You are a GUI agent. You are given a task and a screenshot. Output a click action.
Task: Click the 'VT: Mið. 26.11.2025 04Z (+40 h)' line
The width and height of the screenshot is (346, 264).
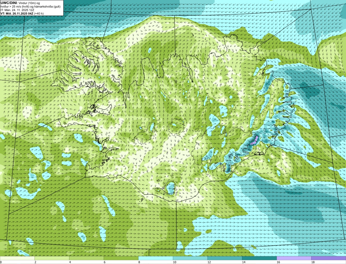pos(22,13)
